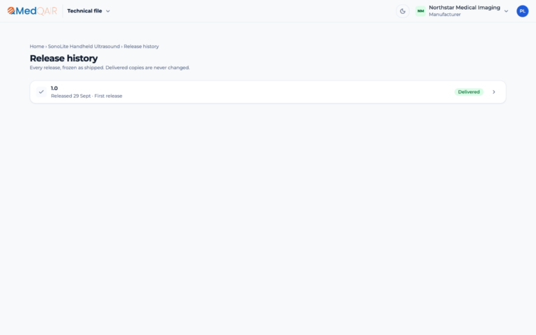The height and width of the screenshot is (335, 536).
Task: Select the release version 1.0 title
Action: 54,88
